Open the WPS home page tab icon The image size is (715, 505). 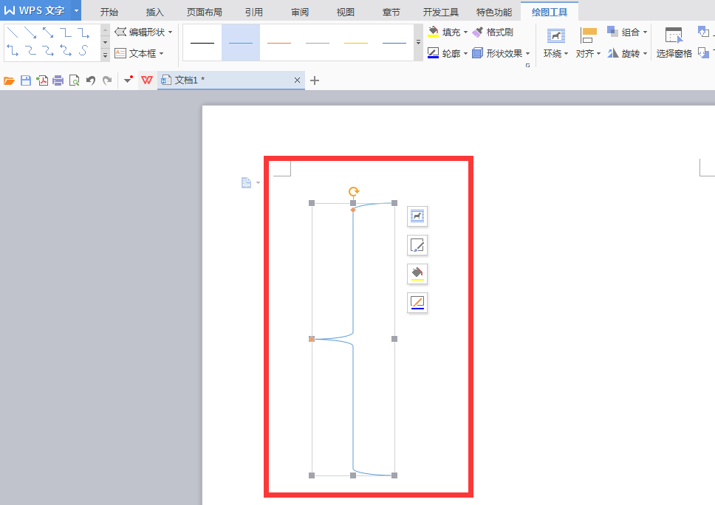coord(147,80)
